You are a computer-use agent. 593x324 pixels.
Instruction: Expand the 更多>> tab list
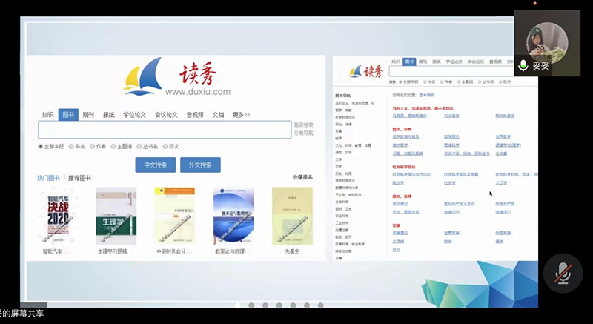coord(242,115)
